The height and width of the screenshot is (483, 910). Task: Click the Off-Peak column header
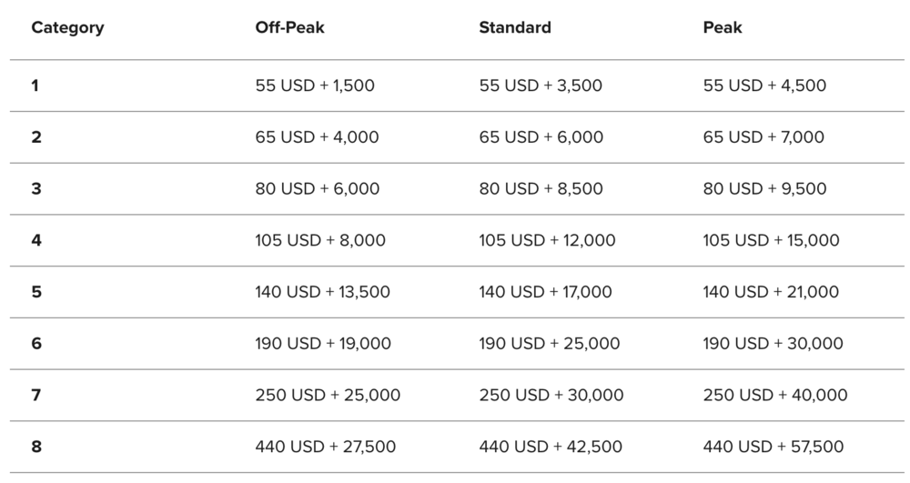289,27
